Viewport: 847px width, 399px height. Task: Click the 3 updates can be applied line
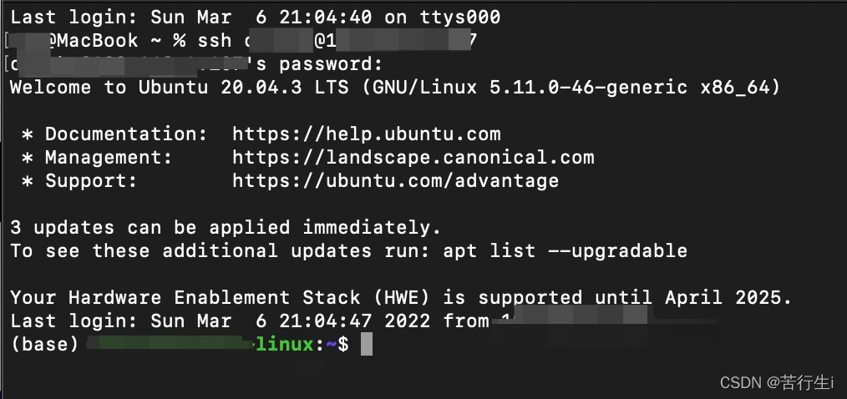click(x=226, y=227)
